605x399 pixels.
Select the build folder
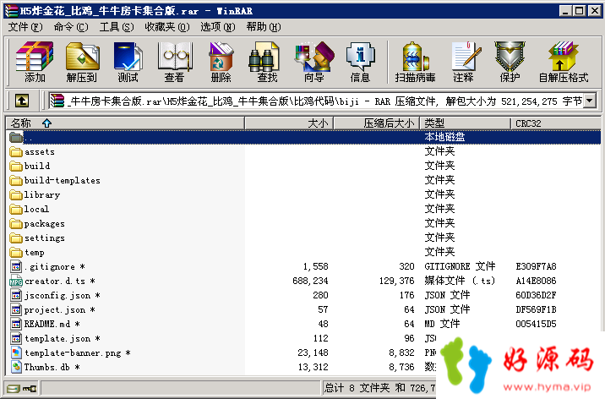[30, 166]
